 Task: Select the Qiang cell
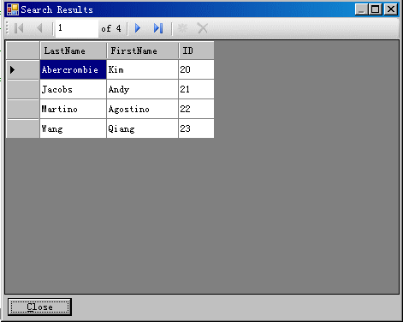(x=143, y=128)
